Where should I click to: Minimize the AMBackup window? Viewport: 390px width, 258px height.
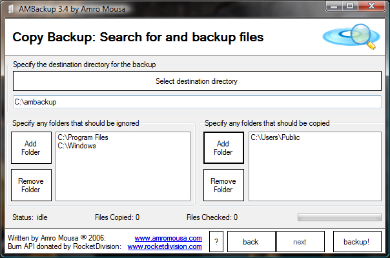[x=334, y=6]
